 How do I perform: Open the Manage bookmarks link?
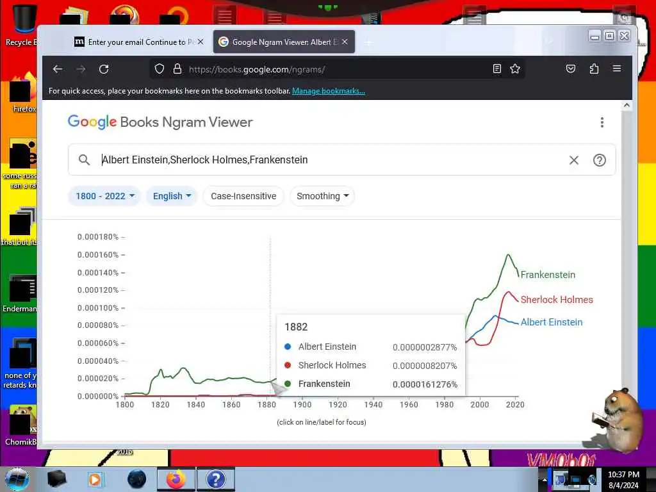[x=329, y=91]
